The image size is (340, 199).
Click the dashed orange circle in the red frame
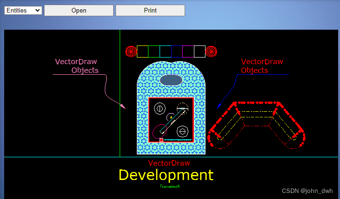coord(183,109)
